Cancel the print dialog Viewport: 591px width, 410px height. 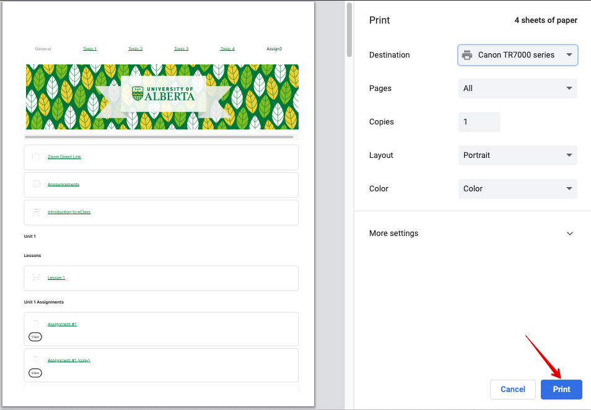tap(512, 390)
